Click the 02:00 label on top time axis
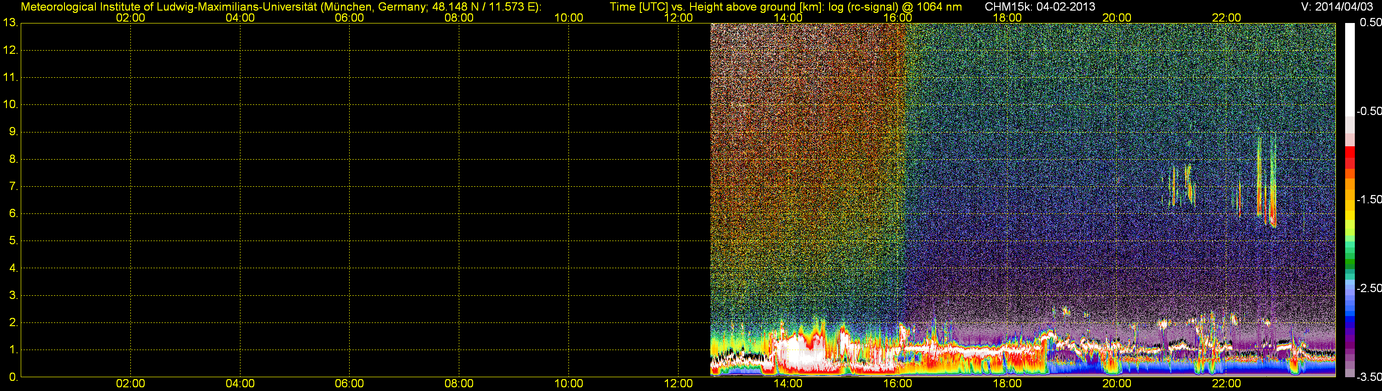Screen dimensions: 1382x391 (x=130, y=17)
